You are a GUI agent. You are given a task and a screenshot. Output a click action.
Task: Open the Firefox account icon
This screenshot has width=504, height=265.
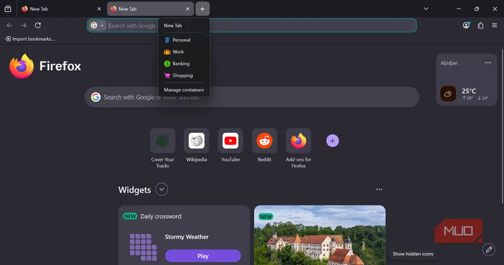tap(466, 26)
